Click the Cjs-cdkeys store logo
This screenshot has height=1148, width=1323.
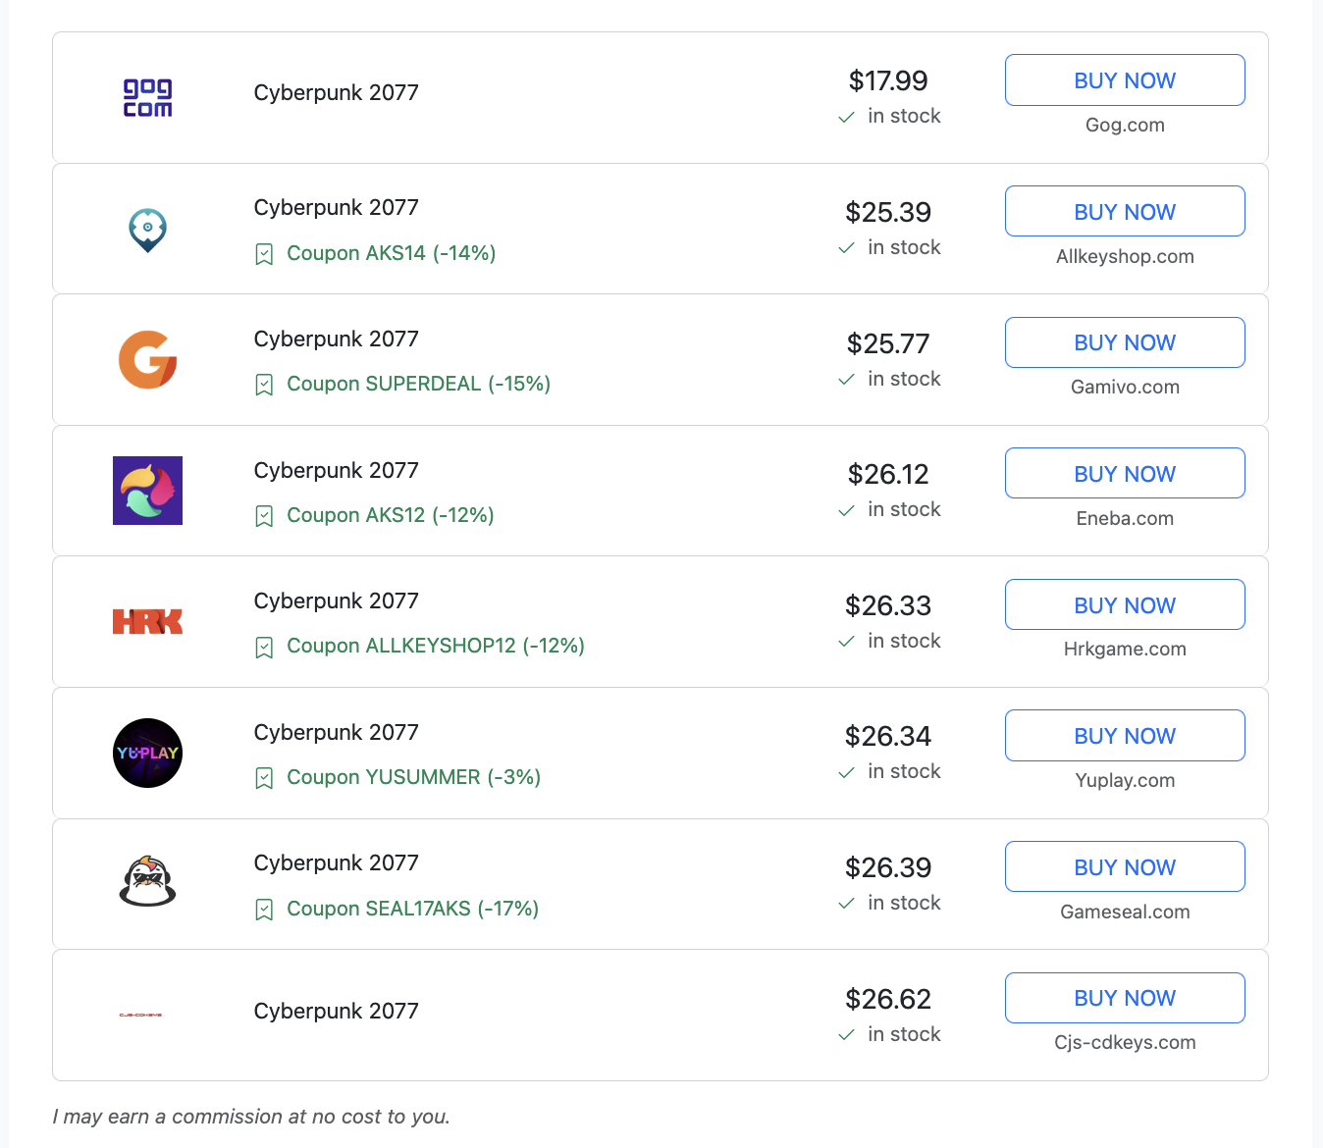pos(140,1015)
